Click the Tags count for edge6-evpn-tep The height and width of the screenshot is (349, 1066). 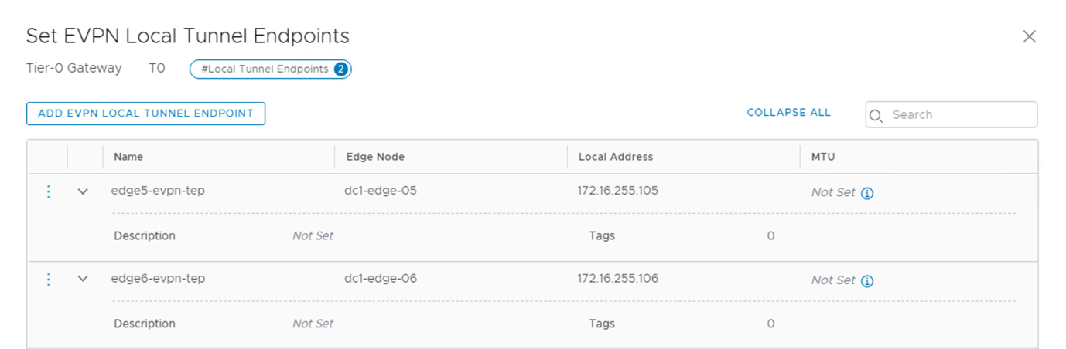point(770,324)
